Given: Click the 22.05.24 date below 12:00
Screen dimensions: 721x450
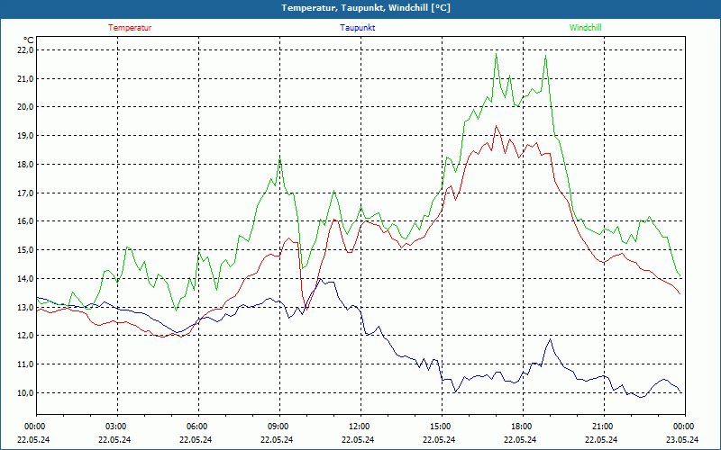Looking at the screenshot, I should [359, 440].
